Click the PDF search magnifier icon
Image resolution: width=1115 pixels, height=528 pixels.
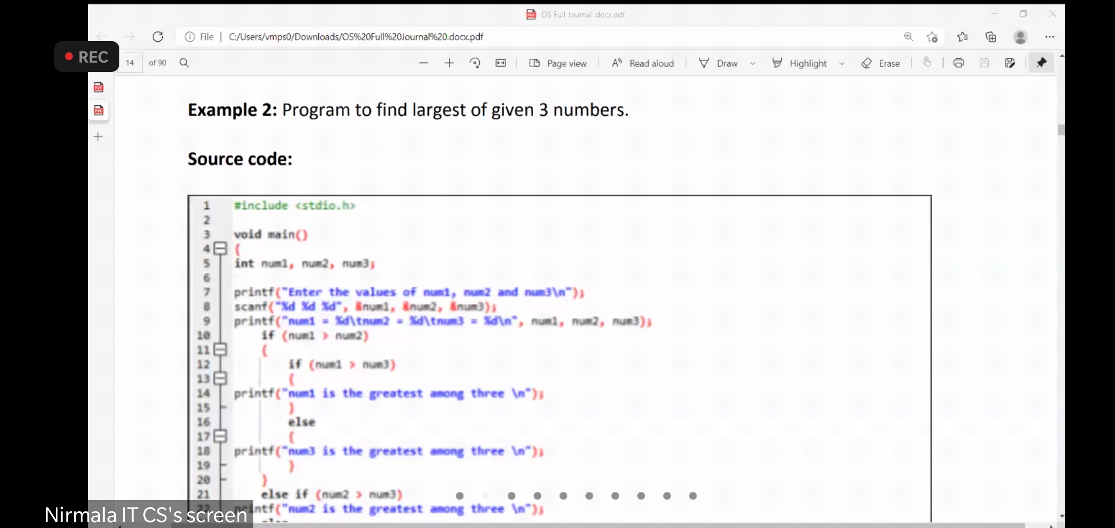pos(184,63)
